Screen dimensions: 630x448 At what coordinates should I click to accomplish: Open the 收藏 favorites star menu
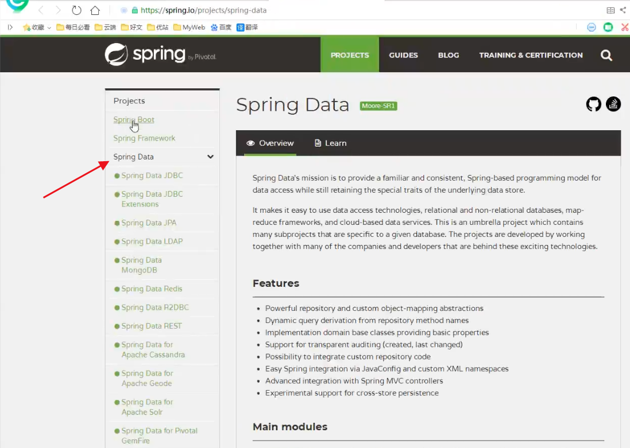click(37, 28)
